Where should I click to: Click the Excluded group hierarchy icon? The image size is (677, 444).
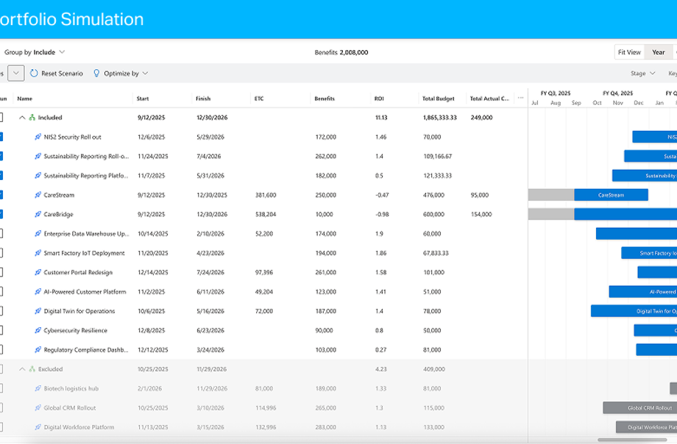coord(32,369)
